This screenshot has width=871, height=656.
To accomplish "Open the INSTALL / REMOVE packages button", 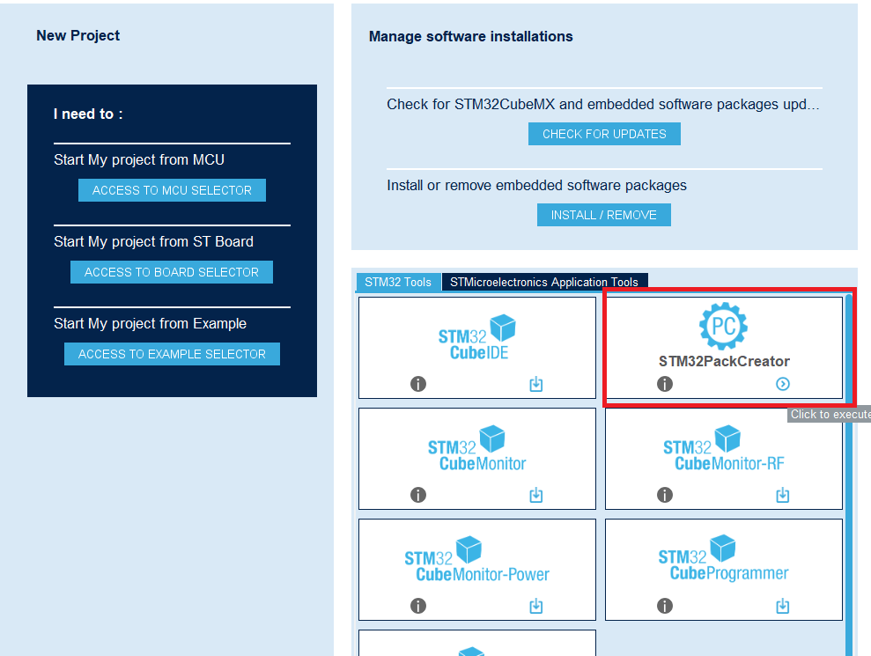I will pos(604,215).
